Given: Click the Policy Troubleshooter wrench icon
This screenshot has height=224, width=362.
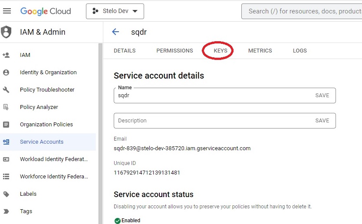Looking at the screenshot, I should coord(6,90).
